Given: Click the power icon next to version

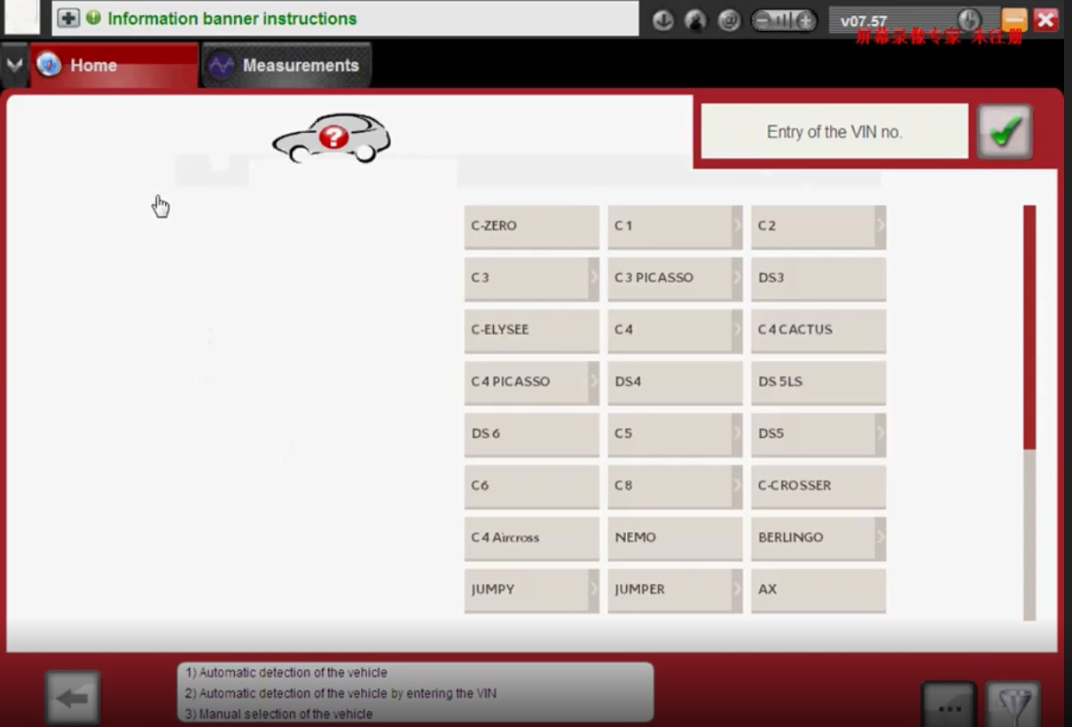Looking at the screenshot, I should (970, 20).
